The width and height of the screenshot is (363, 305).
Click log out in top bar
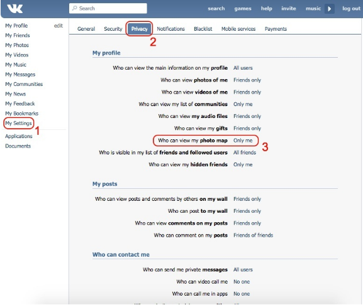pos(351,9)
